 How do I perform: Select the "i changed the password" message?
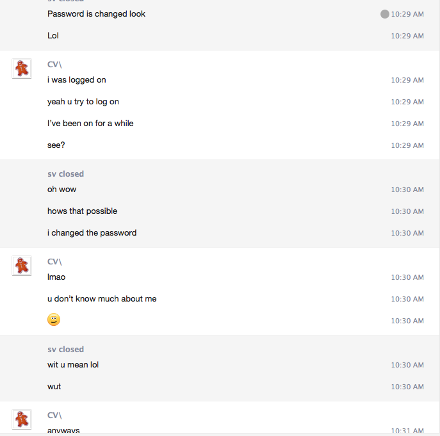click(x=92, y=233)
